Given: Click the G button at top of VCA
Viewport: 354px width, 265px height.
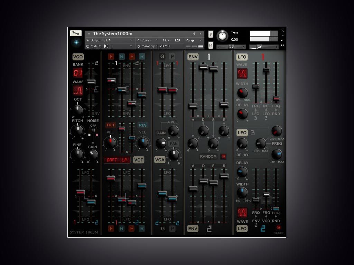Looking at the screenshot, I should tap(162, 57).
